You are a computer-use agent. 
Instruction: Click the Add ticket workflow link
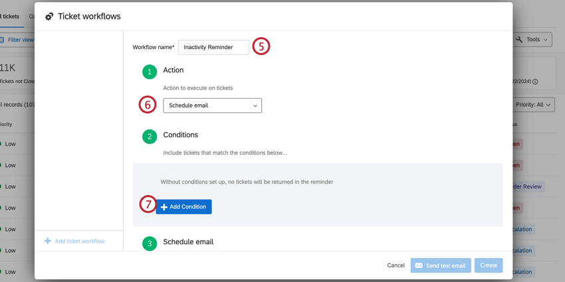pyautogui.click(x=79, y=241)
